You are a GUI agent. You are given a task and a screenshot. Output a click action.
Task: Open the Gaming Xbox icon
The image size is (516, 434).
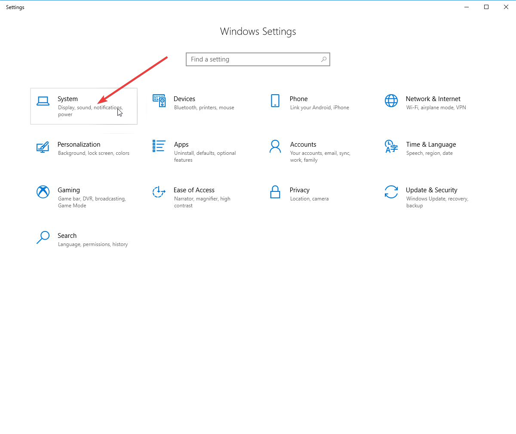coord(43,192)
